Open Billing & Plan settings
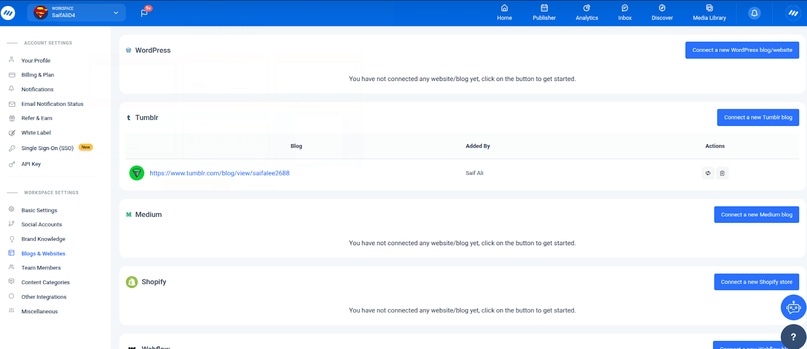 [37, 75]
